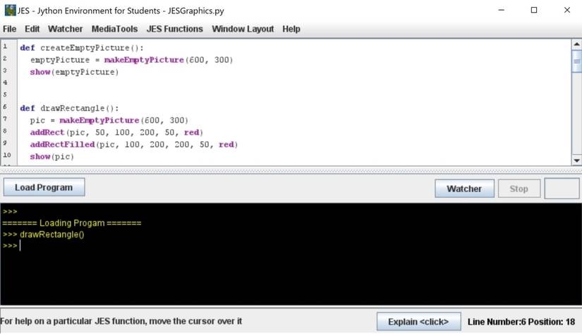The width and height of the screenshot is (582, 334).
Task: Click 'def drawRectangle():' on line 6
Action: 69,108
